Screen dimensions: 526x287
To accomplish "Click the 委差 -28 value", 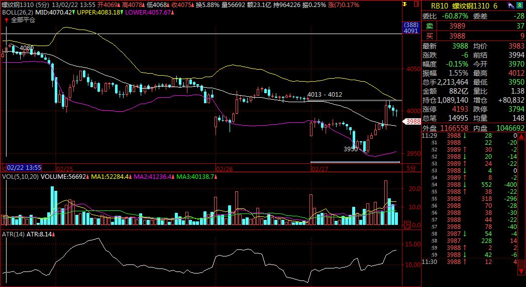I will coord(518,16).
